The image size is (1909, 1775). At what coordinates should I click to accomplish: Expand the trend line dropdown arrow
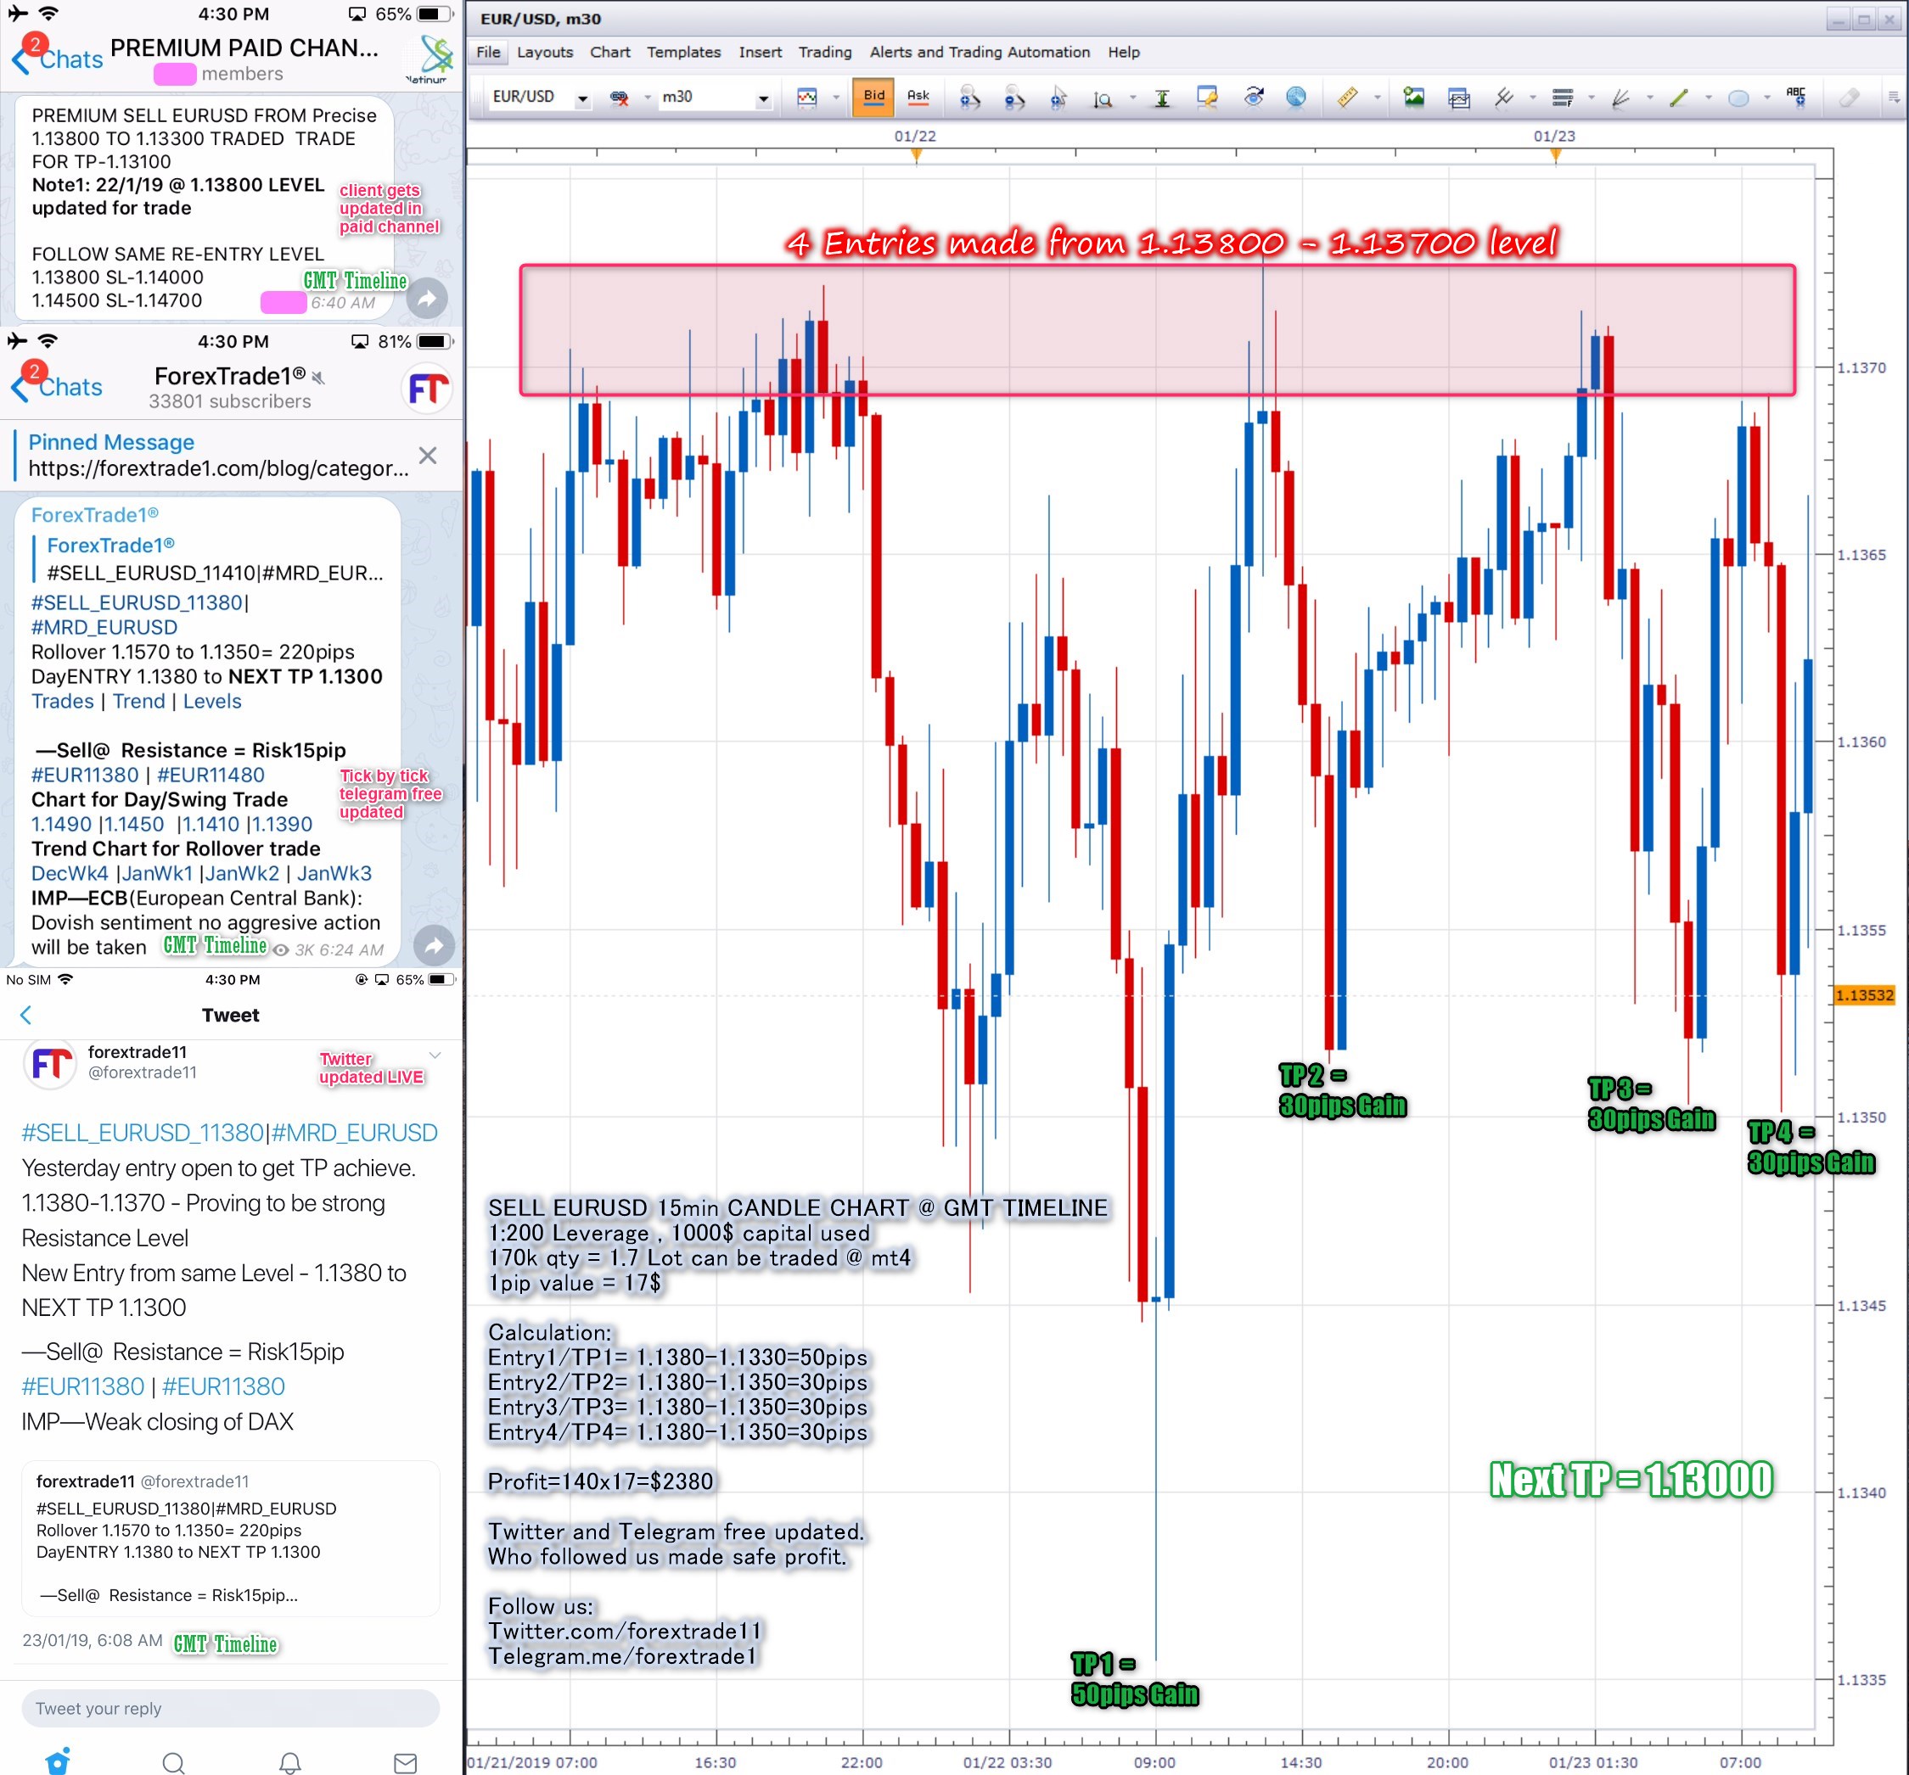coord(1709,98)
